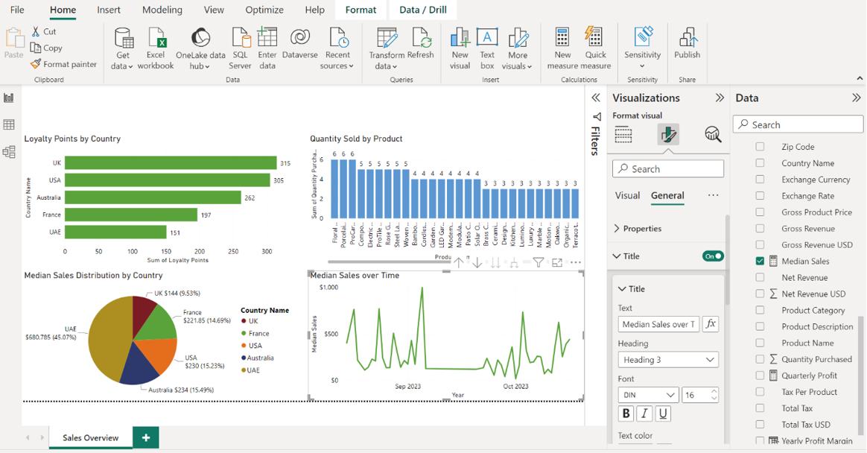The image size is (867, 453).
Task: Open Excel workbook import icon
Action: click(156, 39)
